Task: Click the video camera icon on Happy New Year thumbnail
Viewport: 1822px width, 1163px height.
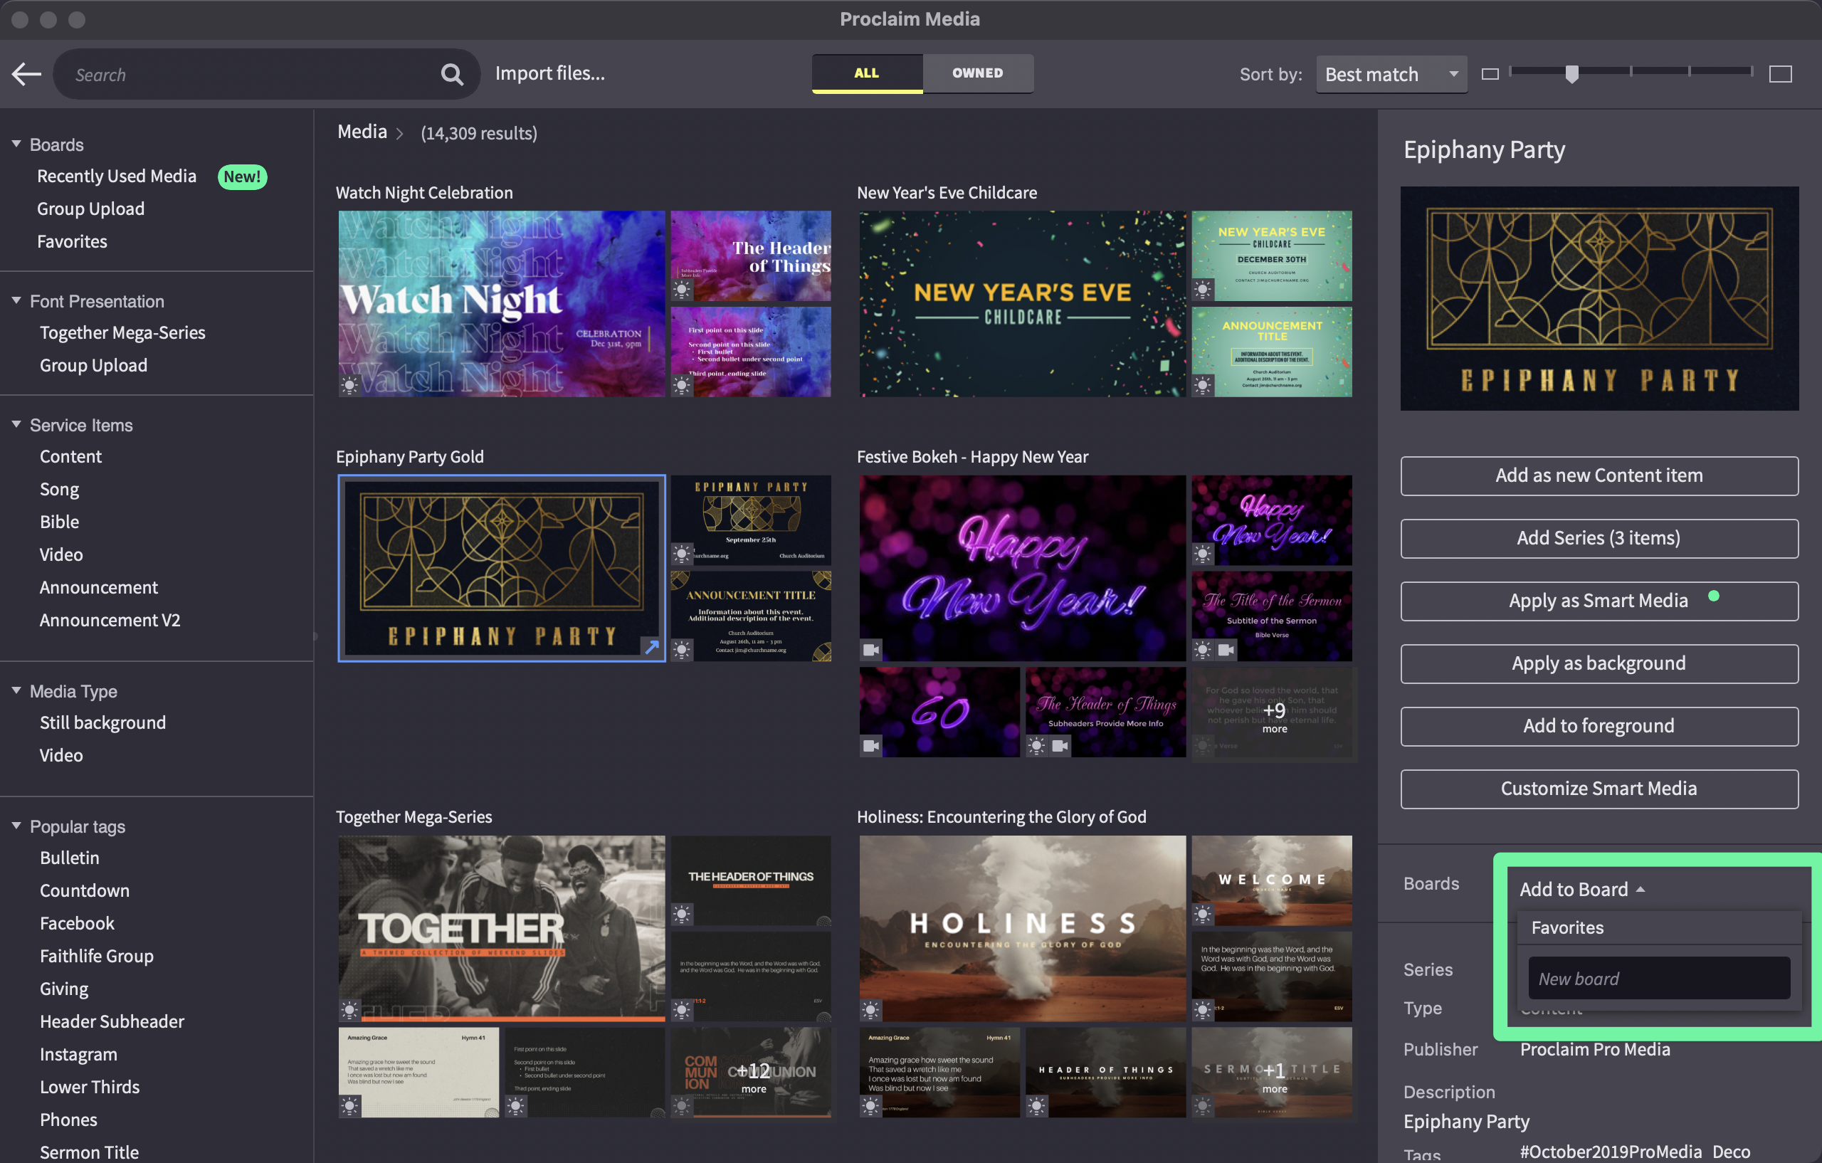Action: pos(870,649)
